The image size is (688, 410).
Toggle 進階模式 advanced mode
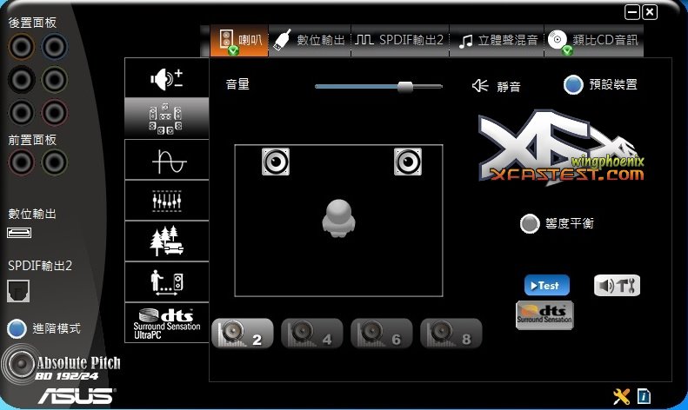click(17, 328)
